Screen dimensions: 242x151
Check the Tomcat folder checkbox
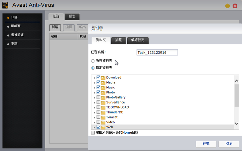point(98,117)
